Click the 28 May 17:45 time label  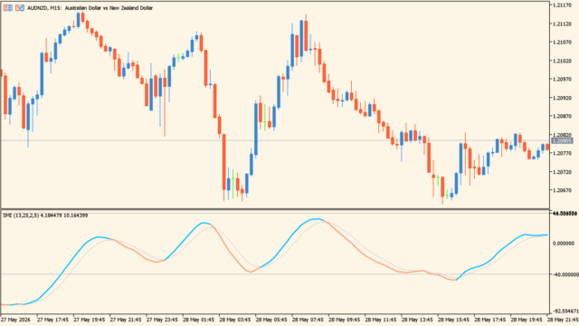pos(490,320)
